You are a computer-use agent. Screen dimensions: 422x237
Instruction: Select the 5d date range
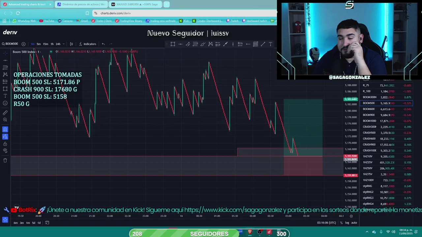34,223
